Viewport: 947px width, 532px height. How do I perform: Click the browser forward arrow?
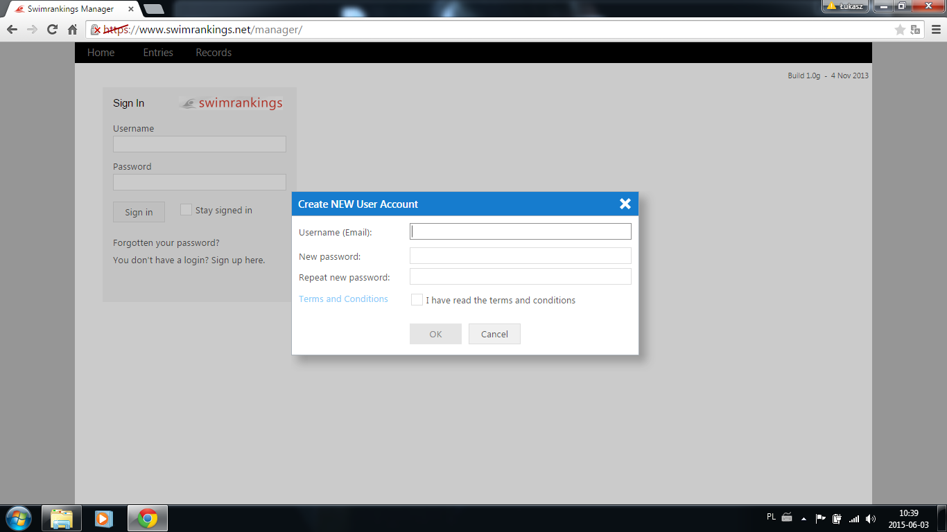[32, 30]
